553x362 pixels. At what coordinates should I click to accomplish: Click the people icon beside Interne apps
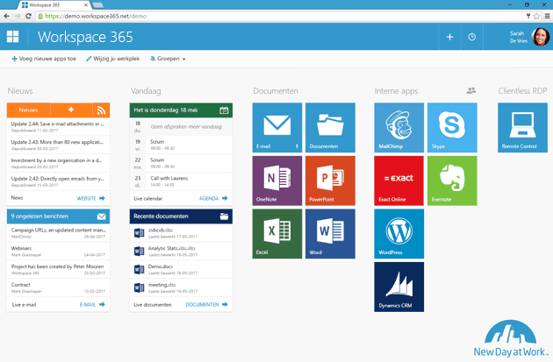471,90
